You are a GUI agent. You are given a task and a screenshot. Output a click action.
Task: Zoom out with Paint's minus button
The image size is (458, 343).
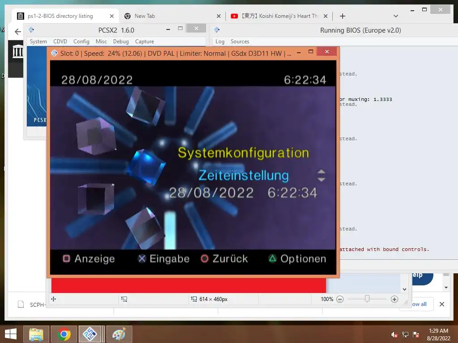(340, 299)
